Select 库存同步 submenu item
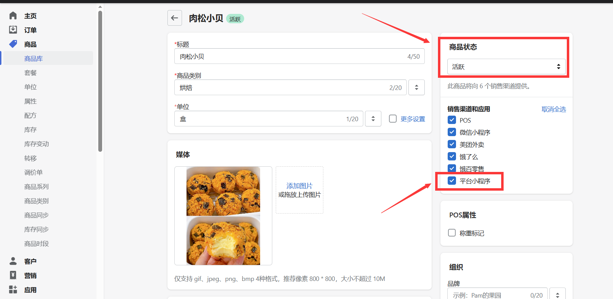The width and height of the screenshot is (613, 299). [x=36, y=230]
